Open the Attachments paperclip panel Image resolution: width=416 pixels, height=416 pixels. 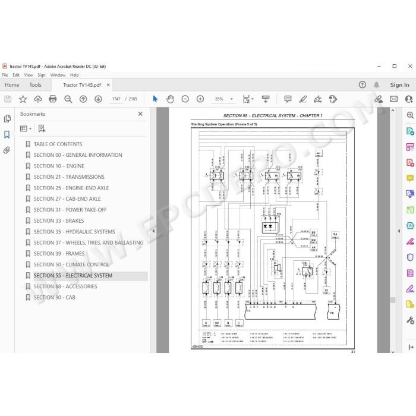[7, 150]
